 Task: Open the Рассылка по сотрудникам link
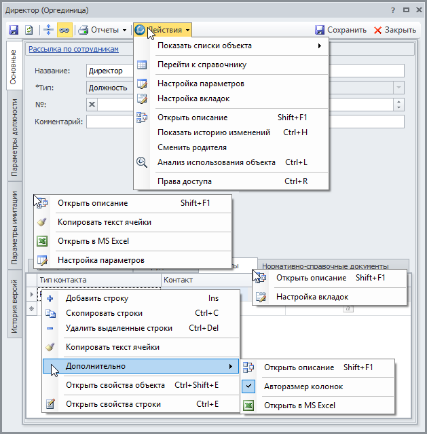click(73, 49)
